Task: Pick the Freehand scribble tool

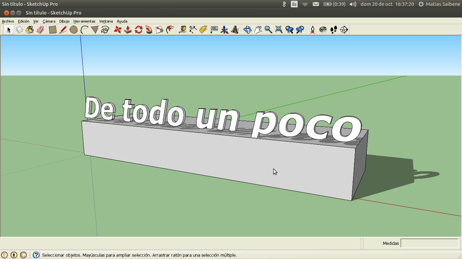Action: click(105, 30)
